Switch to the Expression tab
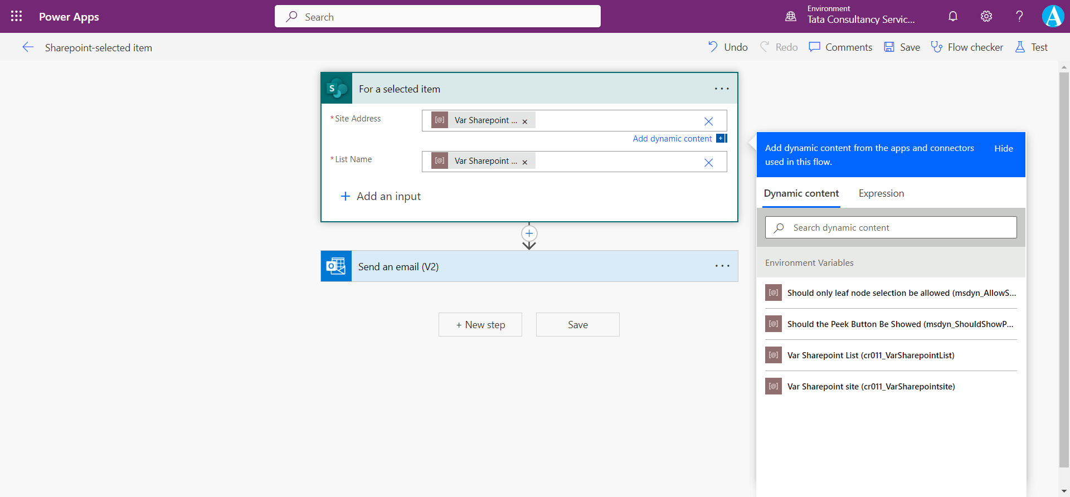The image size is (1070, 497). [x=881, y=193]
